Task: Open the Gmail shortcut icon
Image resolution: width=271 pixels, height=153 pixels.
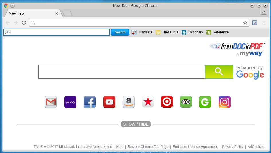Action: pyautogui.click(x=51, y=102)
